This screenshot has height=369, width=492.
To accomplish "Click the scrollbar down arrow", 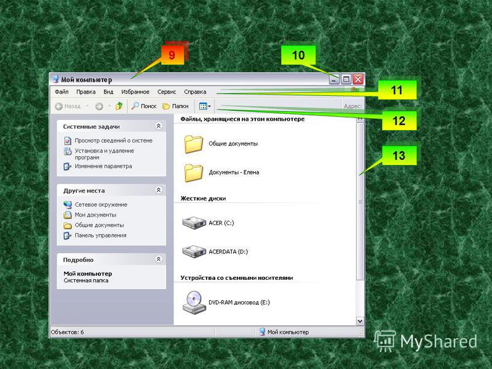I will pyautogui.click(x=360, y=321).
